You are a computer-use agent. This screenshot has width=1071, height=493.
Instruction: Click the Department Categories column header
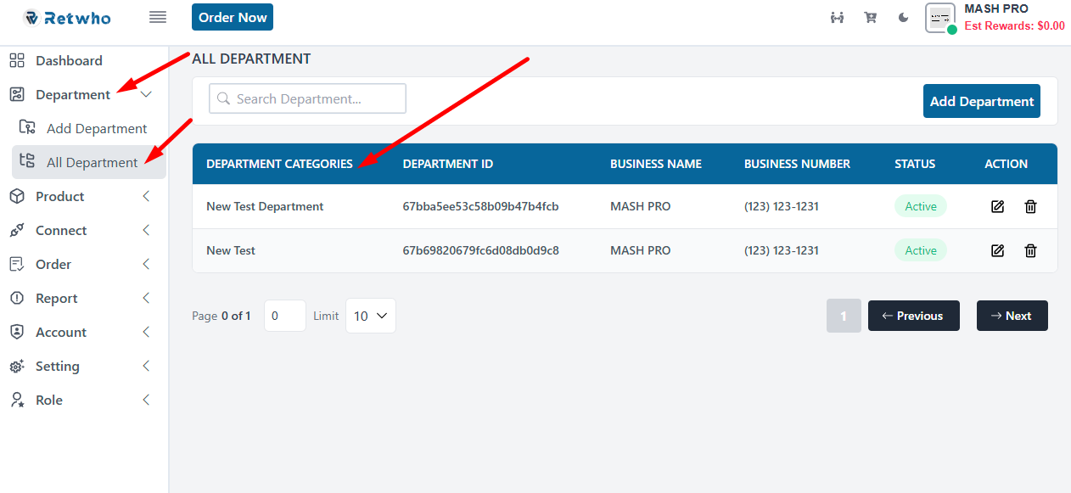click(x=279, y=164)
